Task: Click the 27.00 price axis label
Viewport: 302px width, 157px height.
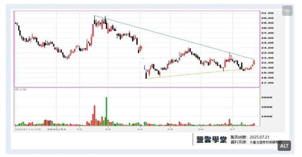Action: pyautogui.click(x=267, y=33)
